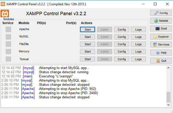This screenshot has width=173, height=113.
Task: Maximize the XAMPP Control Panel window
Action: click(x=155, y=4)
